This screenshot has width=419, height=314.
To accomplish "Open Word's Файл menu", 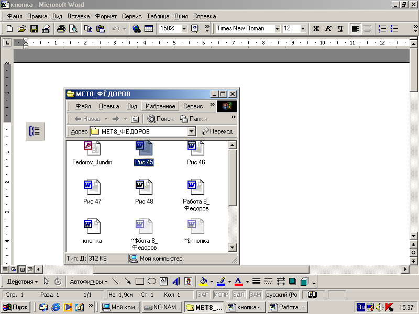I will click(15, 16).
